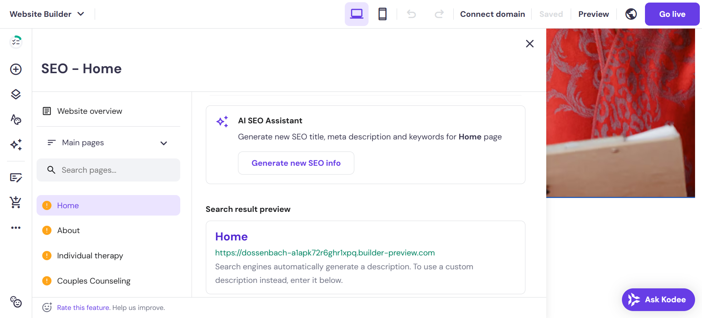Click the Saved status label
Image resolution: width=702 pixels, height=318 pixels.
551,14
